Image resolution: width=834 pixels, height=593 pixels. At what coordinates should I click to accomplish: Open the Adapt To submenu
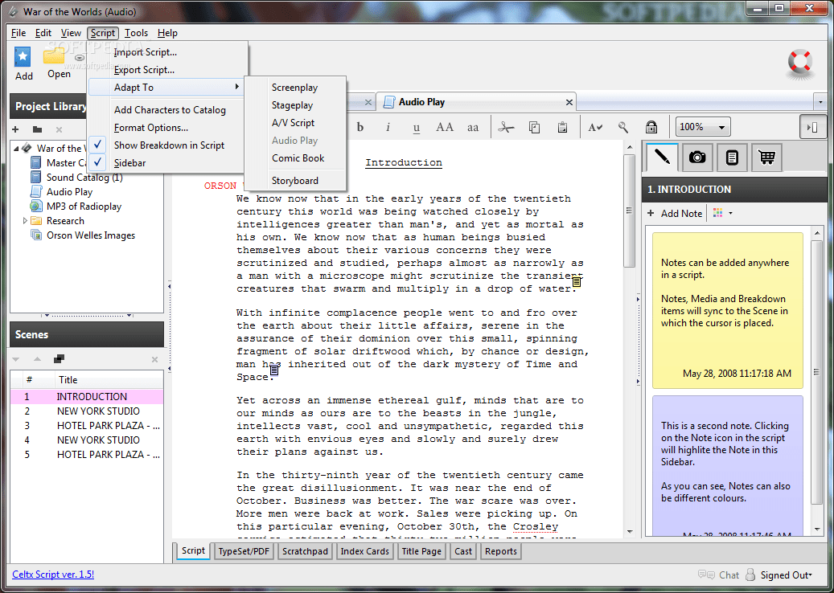[x=166, y=87]
